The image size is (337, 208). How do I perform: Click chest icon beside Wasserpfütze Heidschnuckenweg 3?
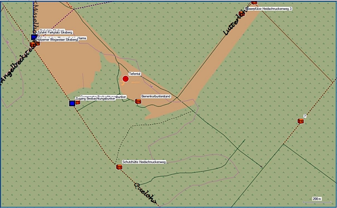(x=242, y=13)
